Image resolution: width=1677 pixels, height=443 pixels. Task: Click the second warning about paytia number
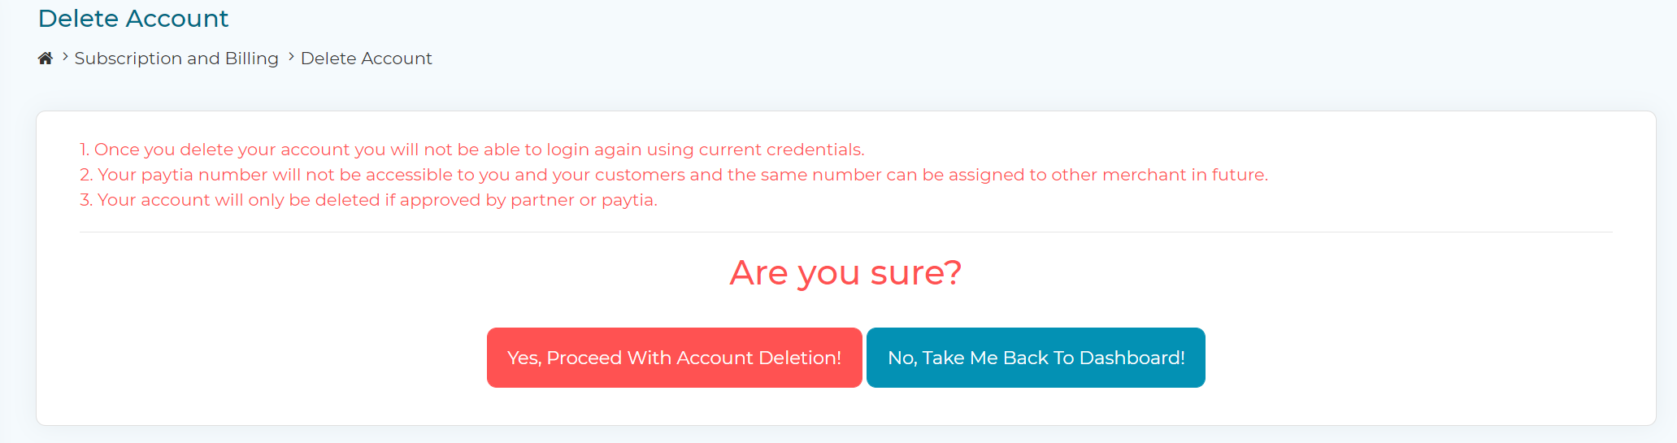click(673, 175)
